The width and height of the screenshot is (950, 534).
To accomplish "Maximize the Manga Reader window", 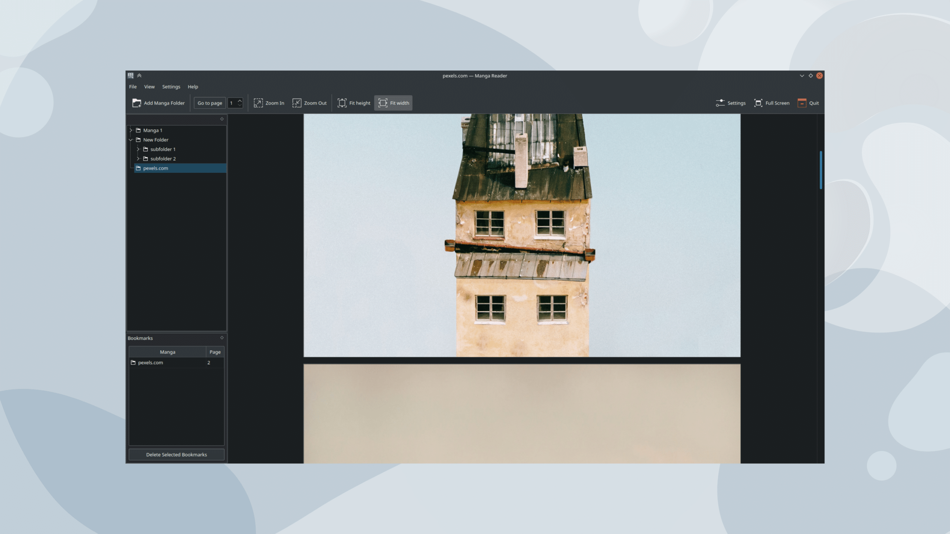I will click(811, 76).
